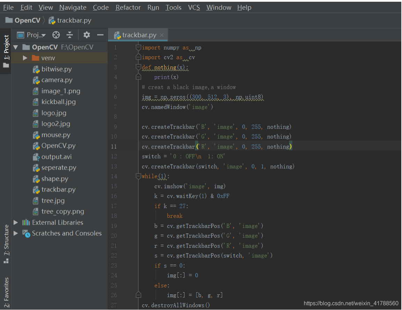Image resolution: width=402 pixels, height=310 pixels.
Task: Click the OpenCV.py Python file icon
Action: point(36,146)
